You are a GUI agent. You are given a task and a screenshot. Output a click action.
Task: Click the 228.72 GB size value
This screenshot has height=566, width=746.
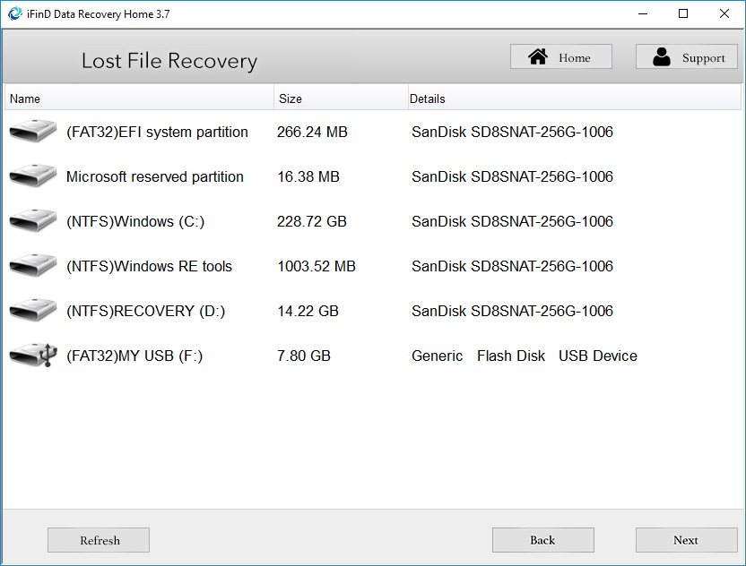[x=312, y=221]
